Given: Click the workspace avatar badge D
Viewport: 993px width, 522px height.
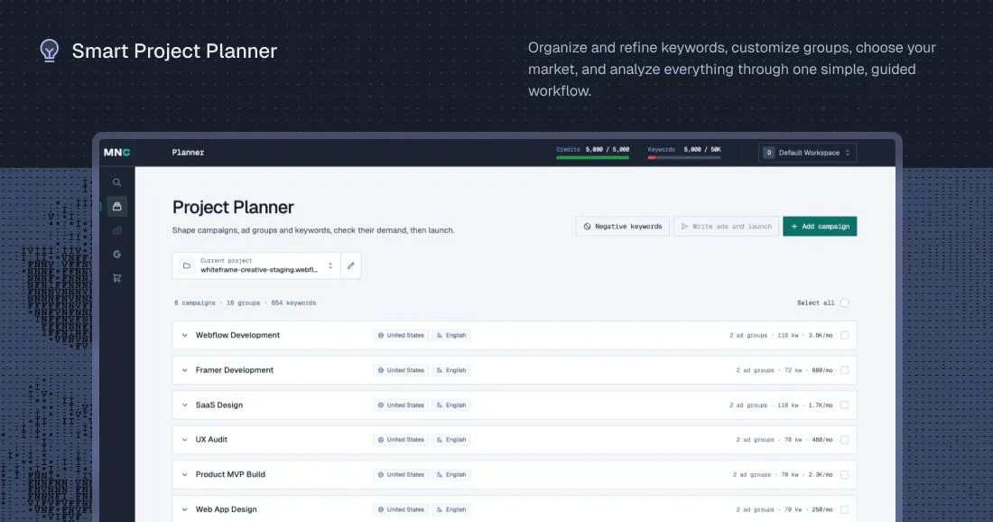Looking at the screenshot, I should coord(769,153).
